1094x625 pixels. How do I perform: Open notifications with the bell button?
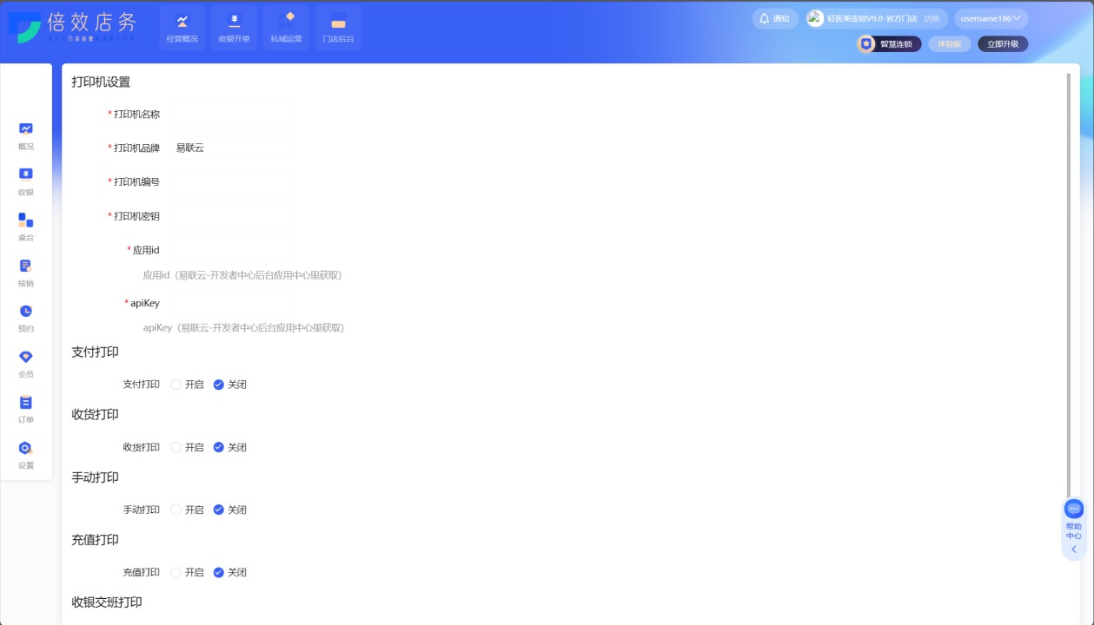(775, 18)
